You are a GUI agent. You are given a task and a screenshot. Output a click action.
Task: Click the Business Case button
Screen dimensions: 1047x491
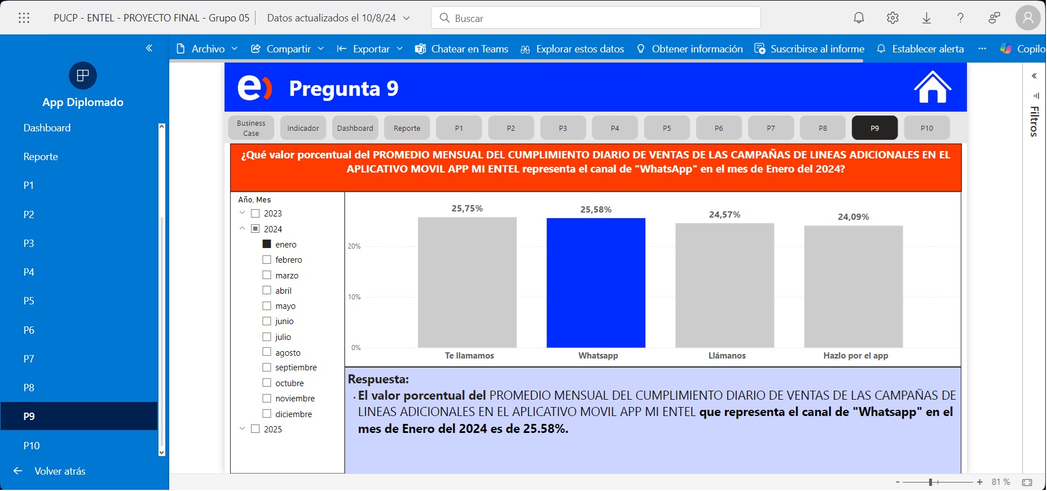click(x=252, y=128)
